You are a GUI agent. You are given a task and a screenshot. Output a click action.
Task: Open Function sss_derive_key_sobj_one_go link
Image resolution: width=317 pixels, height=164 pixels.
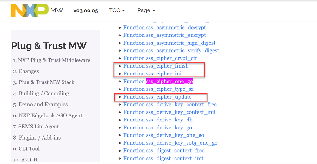(x=170, y=143)
